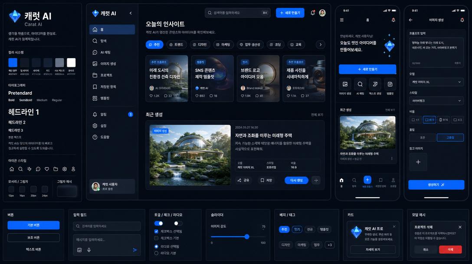Select 업무 생산성 category chip
Image resolution: width=472 pixels, height=264 pixels.
tap(250, 45)
